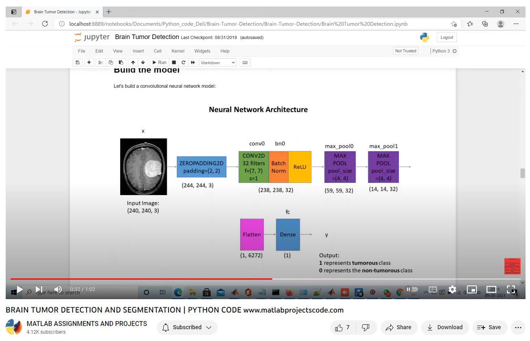Insert a cell with the plus icon
530x341 pixels.
89,63
